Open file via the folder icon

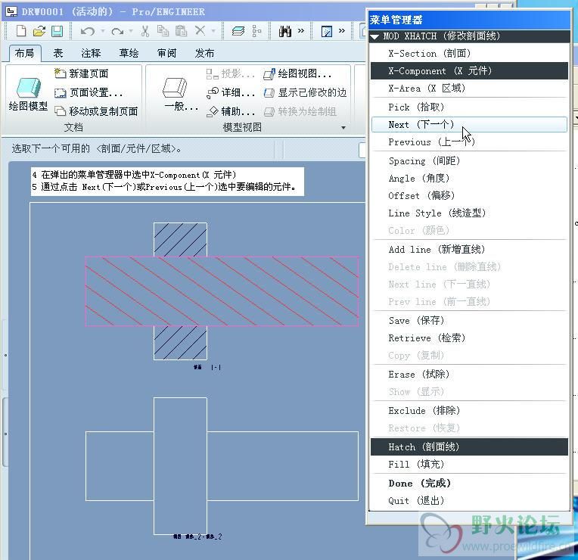click(x=39, y=31)
